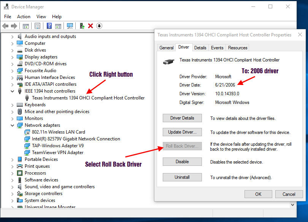Click the Uninstall button

[182, 177]
